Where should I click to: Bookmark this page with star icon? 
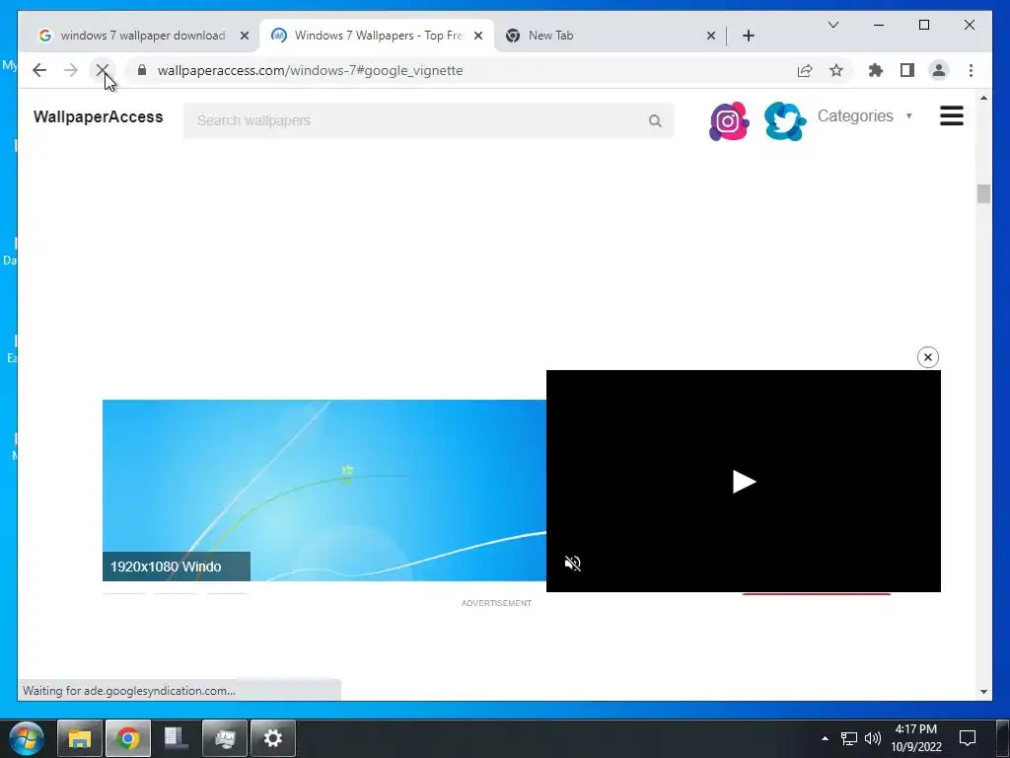pos(836,70)
